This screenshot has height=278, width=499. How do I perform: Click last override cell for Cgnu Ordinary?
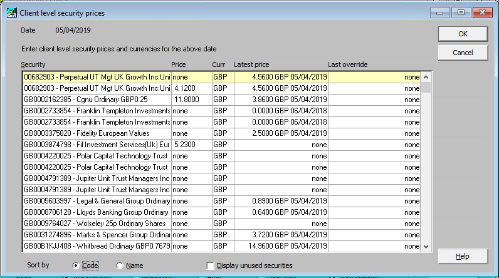374,100
